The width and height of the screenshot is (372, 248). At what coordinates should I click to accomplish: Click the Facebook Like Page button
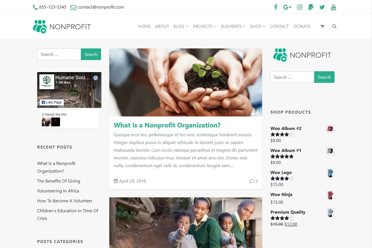52,102
